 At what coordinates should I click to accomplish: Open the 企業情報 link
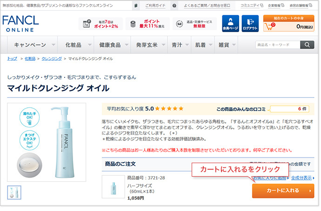click(x=276, y=6)
